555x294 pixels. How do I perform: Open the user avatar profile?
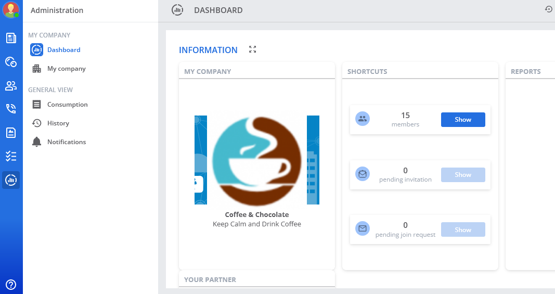pyautogui.click(x=11, y=10)
